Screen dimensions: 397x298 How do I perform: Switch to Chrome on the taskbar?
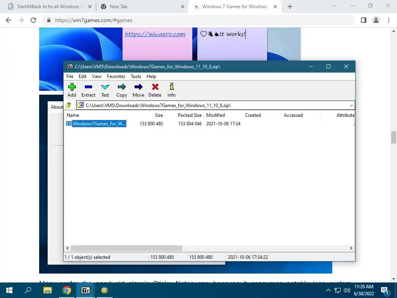[x=67, y=290]
